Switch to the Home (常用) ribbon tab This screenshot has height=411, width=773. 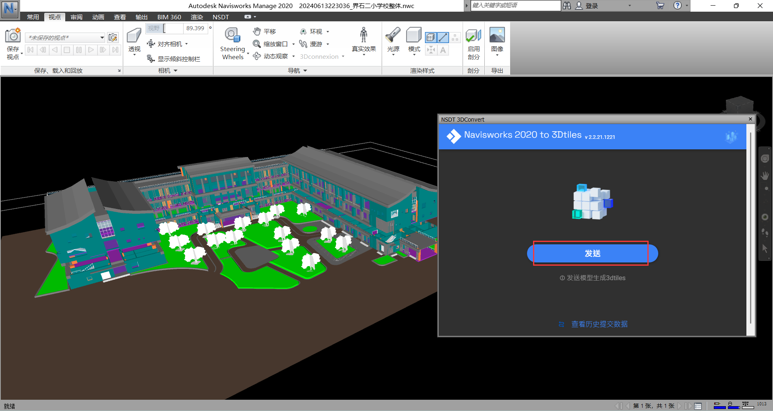[33, 17]
